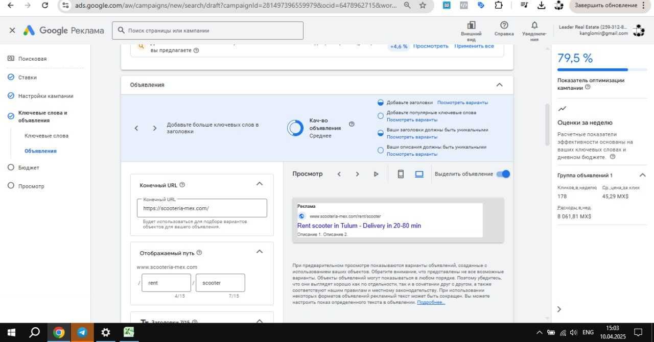Open Windows Start menu
The height and width of the screenshot is (342, 654).
11,332
